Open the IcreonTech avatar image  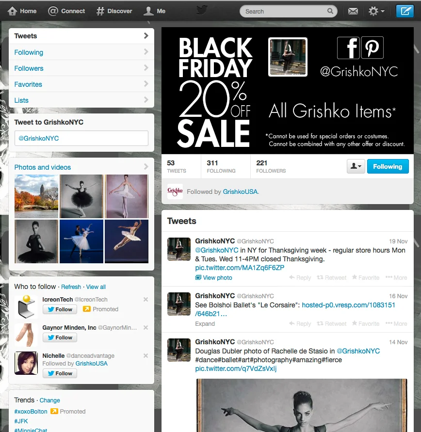click(x=26, y=306)
